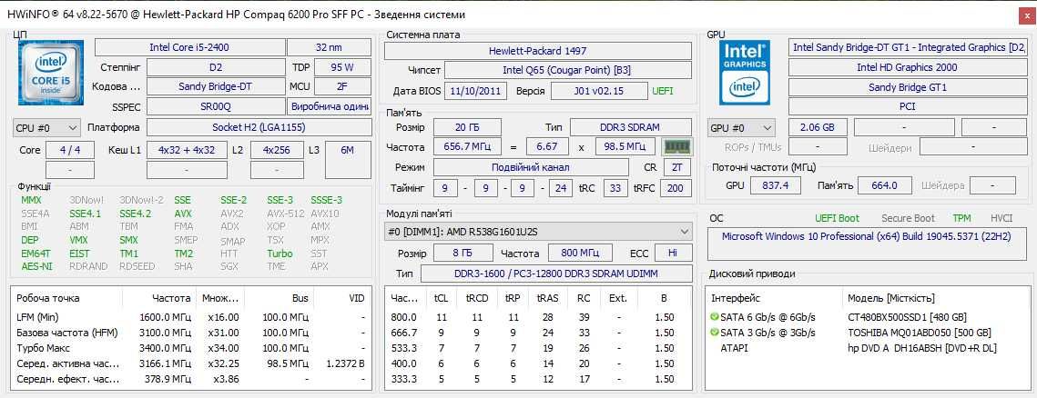Click the BIOS date 11/10/2011 field
Screen dimensions: 1037x398
coord(475,91)
